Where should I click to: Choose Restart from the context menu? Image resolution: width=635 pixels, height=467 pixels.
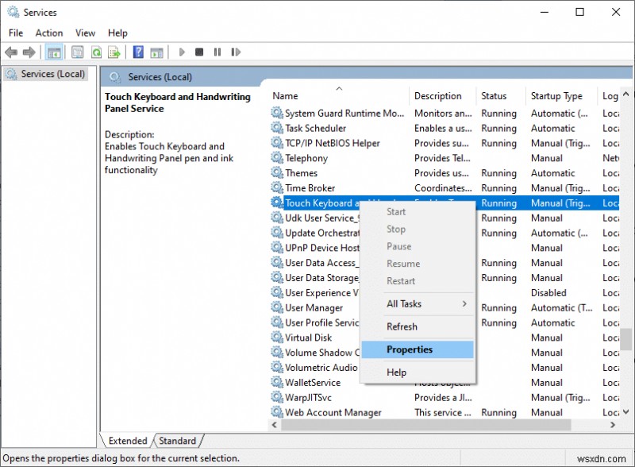[402, 280]
